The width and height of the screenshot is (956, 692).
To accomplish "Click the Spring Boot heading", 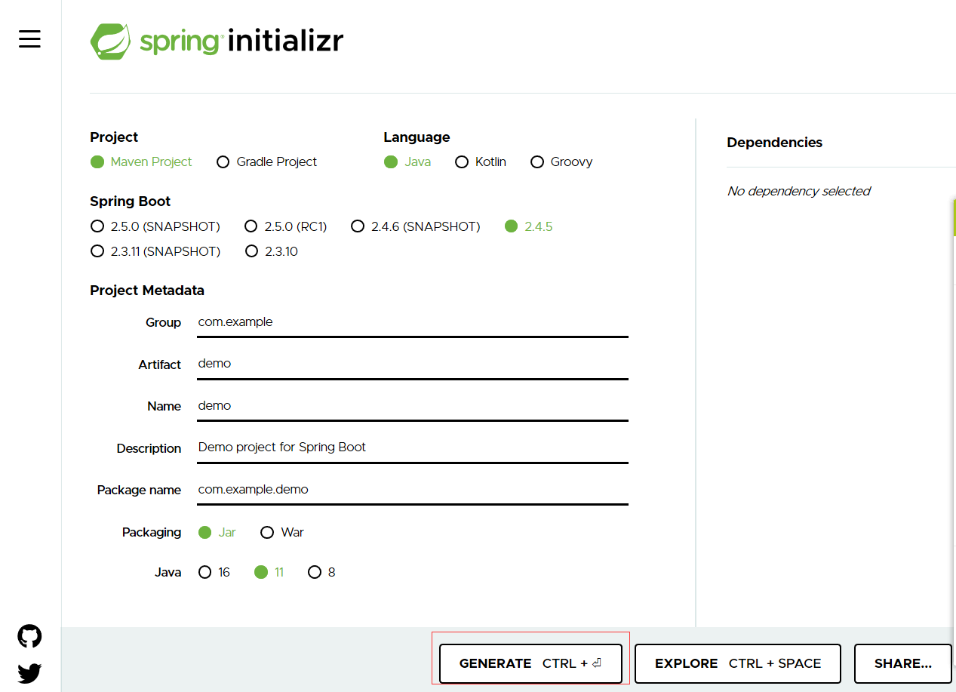I will 131,201.
